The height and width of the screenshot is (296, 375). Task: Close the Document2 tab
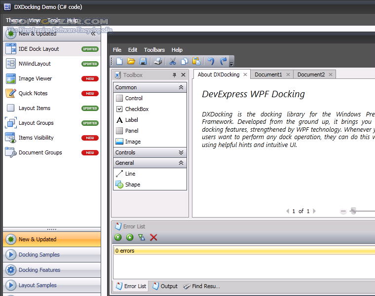[331, 74]
